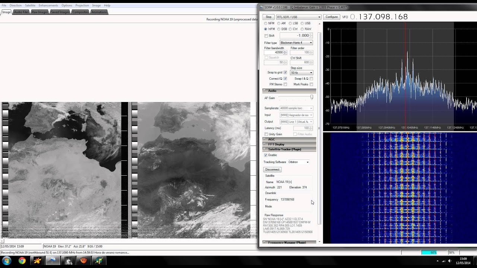Toggle Snap to grid checkbox
Screen dimensions: 477x268
tap(285, 73)
